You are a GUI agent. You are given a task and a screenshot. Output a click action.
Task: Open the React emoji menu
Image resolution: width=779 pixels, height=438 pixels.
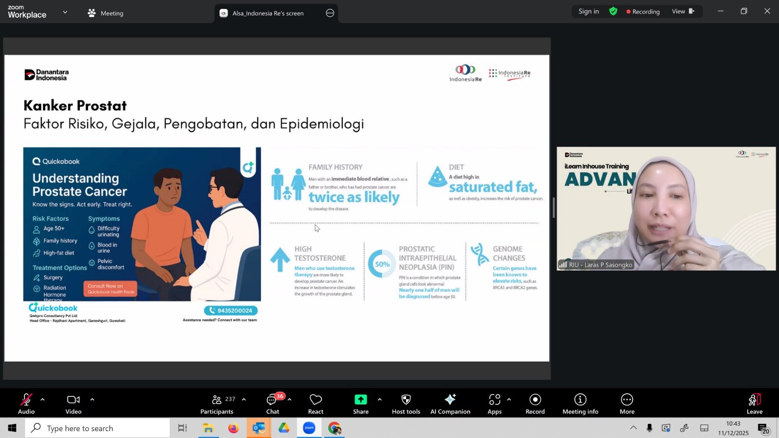coord(315,403)
